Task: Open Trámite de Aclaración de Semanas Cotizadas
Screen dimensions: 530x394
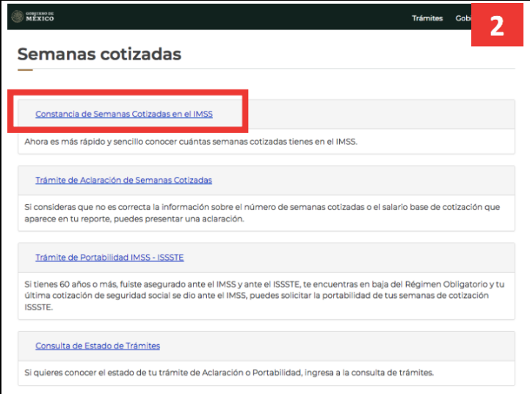Action: [123, 180]
